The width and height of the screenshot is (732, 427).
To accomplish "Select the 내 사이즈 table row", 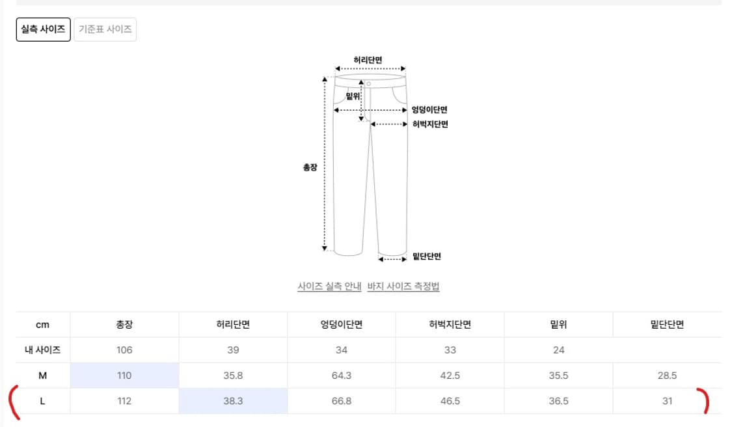I will pyautogui.click(x=42, y=350).
